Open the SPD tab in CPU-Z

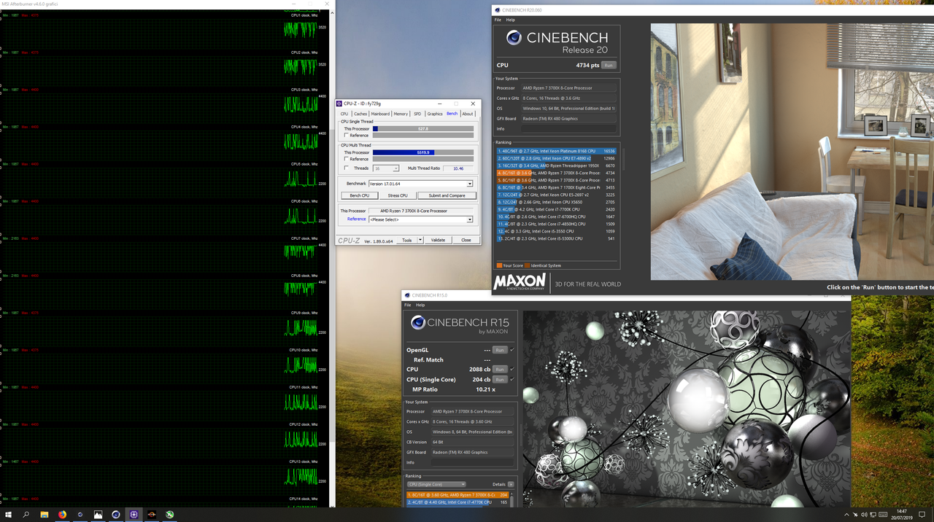[417, 114]
